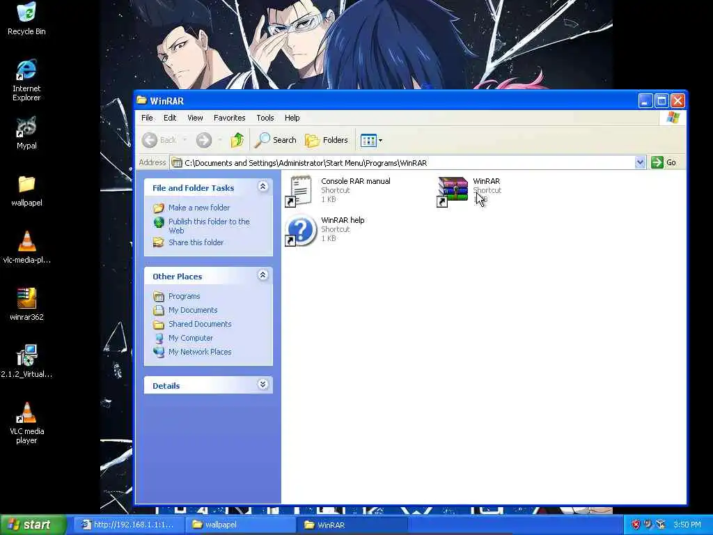Open the View menu

tap(195, 118)
